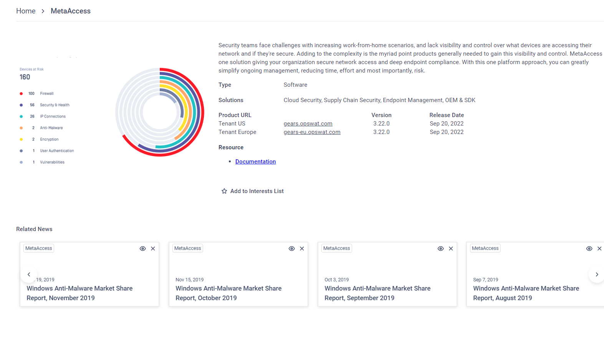
Task: Dismiss the September 2019 report card
Action: (x=451, y=249)
